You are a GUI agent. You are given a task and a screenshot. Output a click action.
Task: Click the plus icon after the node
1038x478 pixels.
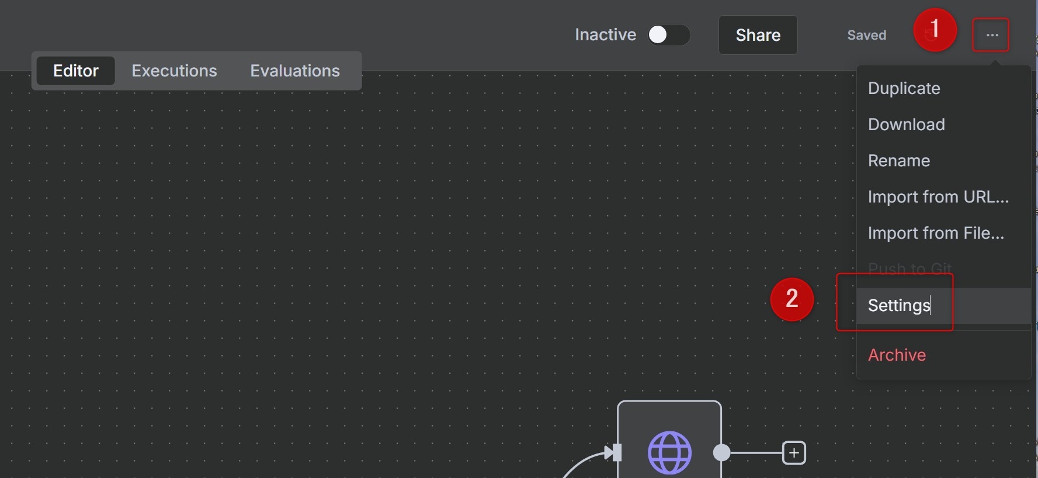pos(794,453)
